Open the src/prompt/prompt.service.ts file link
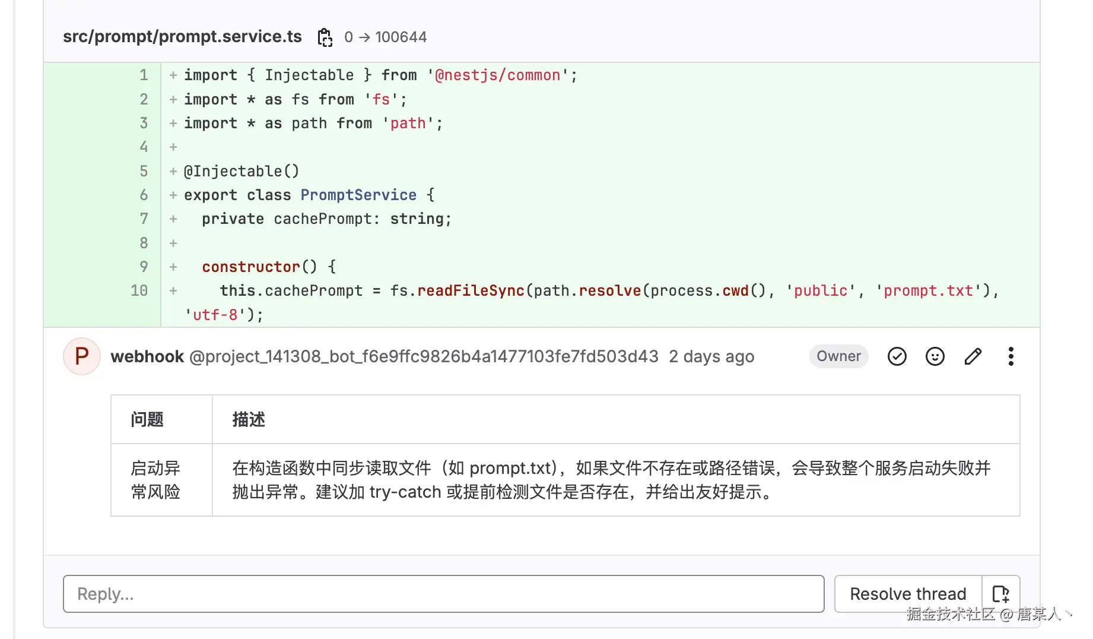This screenshot has height=639, width=1093. [x=182, y=37]
